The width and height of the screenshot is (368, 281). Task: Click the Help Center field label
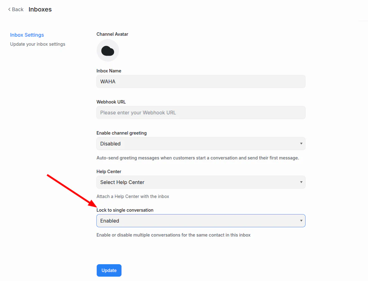tap(109, 172)
